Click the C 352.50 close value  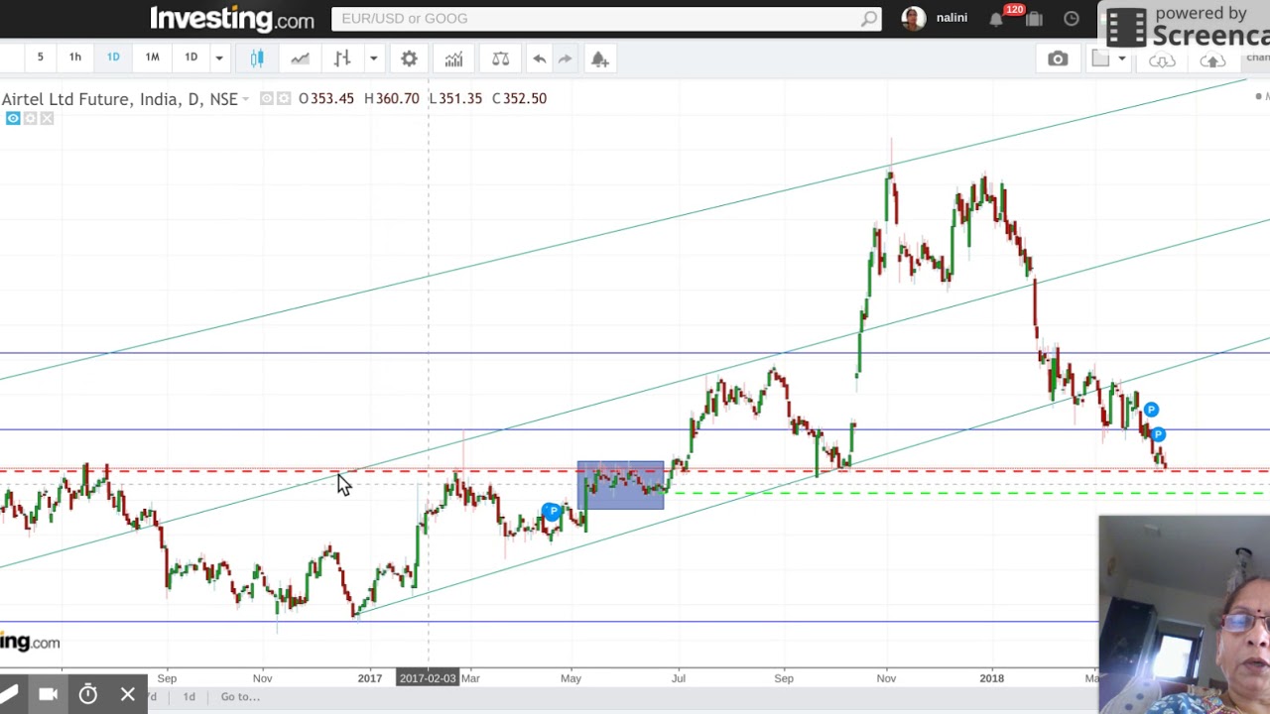tap(519, 98)
